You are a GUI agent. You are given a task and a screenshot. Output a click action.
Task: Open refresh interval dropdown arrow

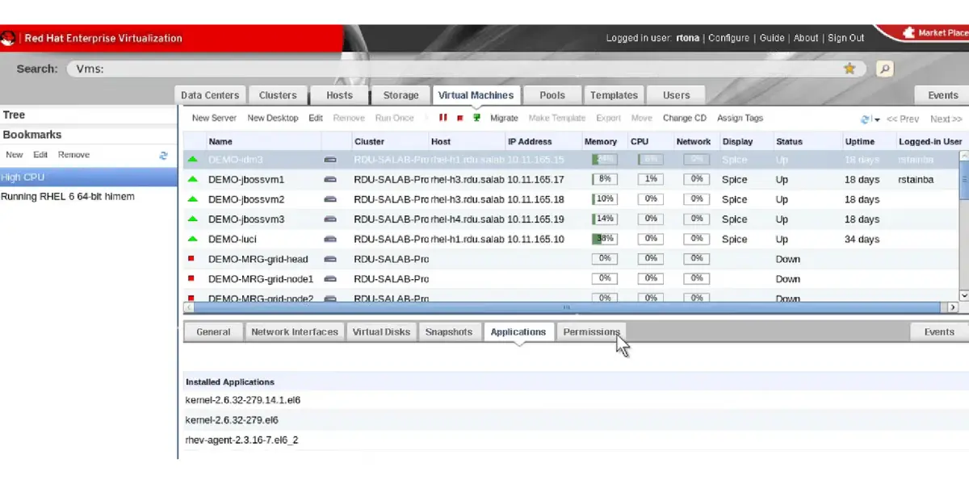877,119
